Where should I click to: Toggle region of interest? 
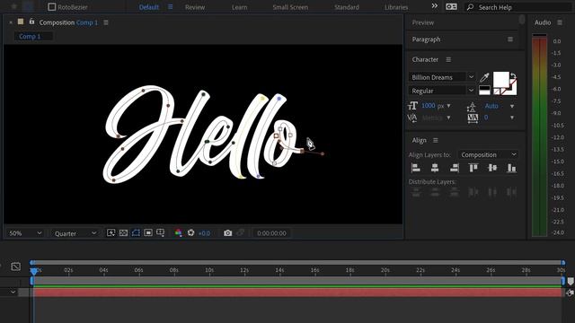tap(148, 232)
